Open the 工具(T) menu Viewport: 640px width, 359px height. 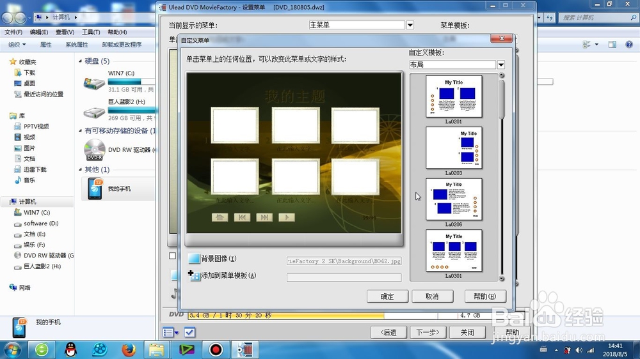pos(91,32)
